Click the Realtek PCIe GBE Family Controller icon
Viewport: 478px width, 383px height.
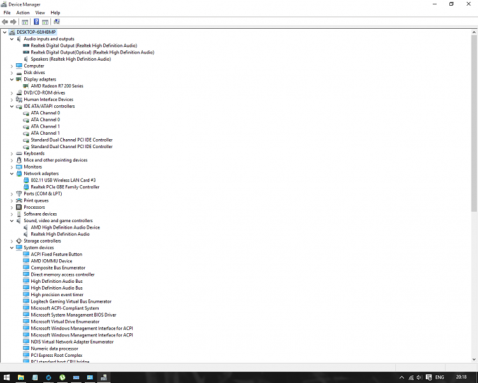click(26, 187)
